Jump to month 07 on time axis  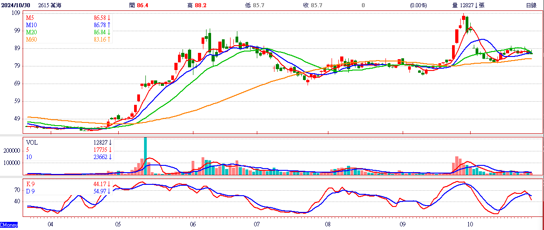[x=257, y=224]
